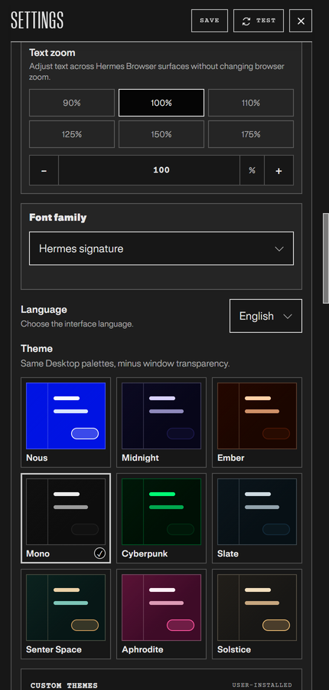Screen dimensions: 329x690
Task: Click the Test button with refresh icon
Action: [259, 21]
